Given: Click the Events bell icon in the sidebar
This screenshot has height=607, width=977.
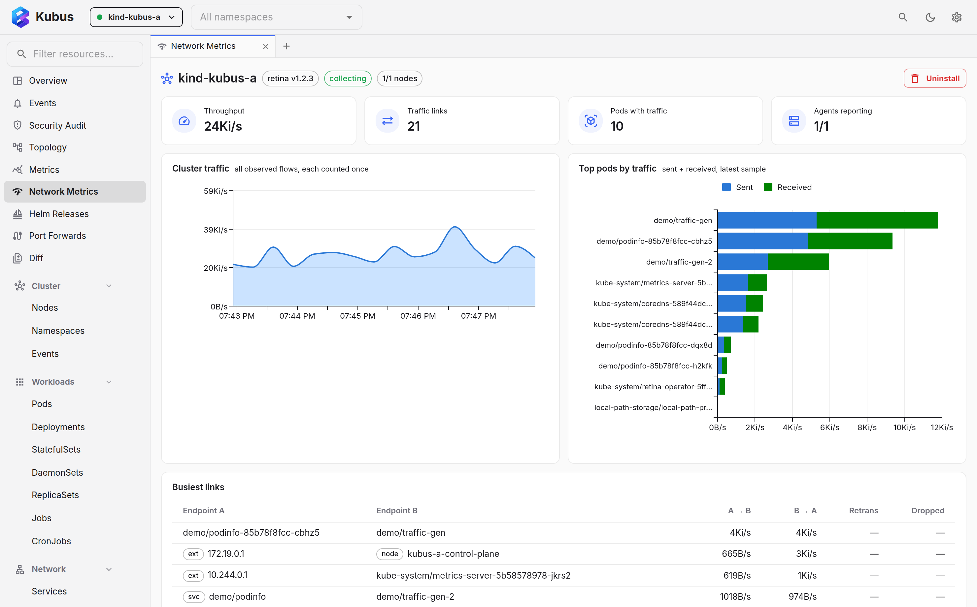Looking at the screenshot, I should pyautogui.click(x=17, y=103).
